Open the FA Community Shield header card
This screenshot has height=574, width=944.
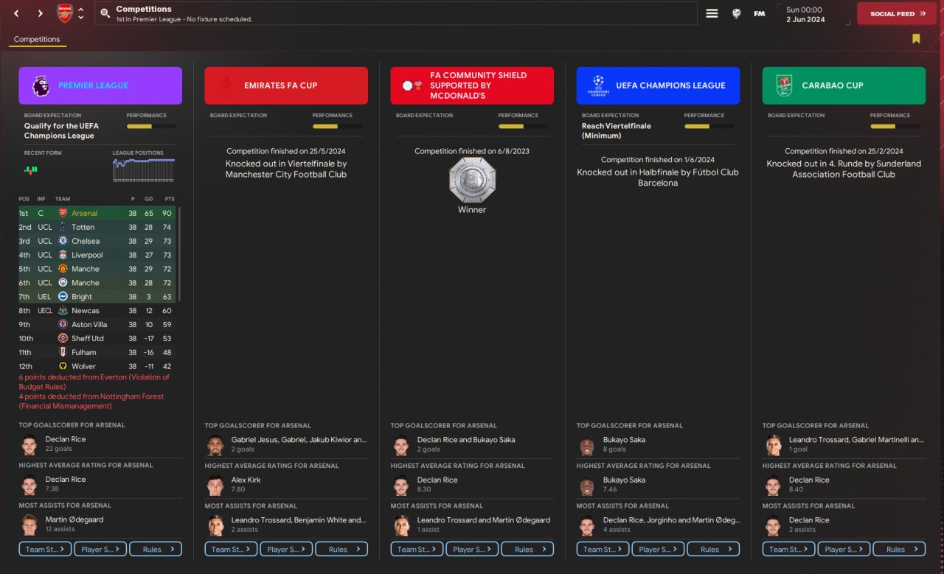472,85
